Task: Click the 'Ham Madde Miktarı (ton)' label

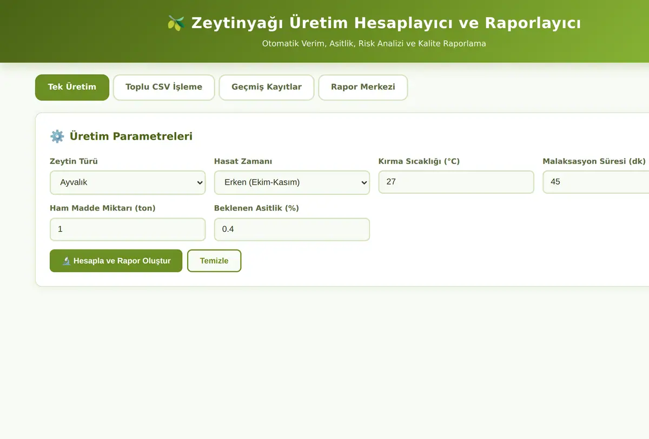Action: coord(102,208)
